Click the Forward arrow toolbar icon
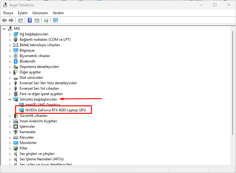The height and width of the screenshot is (173, 236). pyautogui.click(x=11, y=20)
